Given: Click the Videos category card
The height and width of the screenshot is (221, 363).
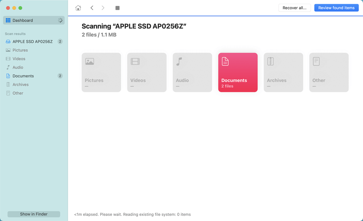Looking at the screenshot, I should [147, 72].
